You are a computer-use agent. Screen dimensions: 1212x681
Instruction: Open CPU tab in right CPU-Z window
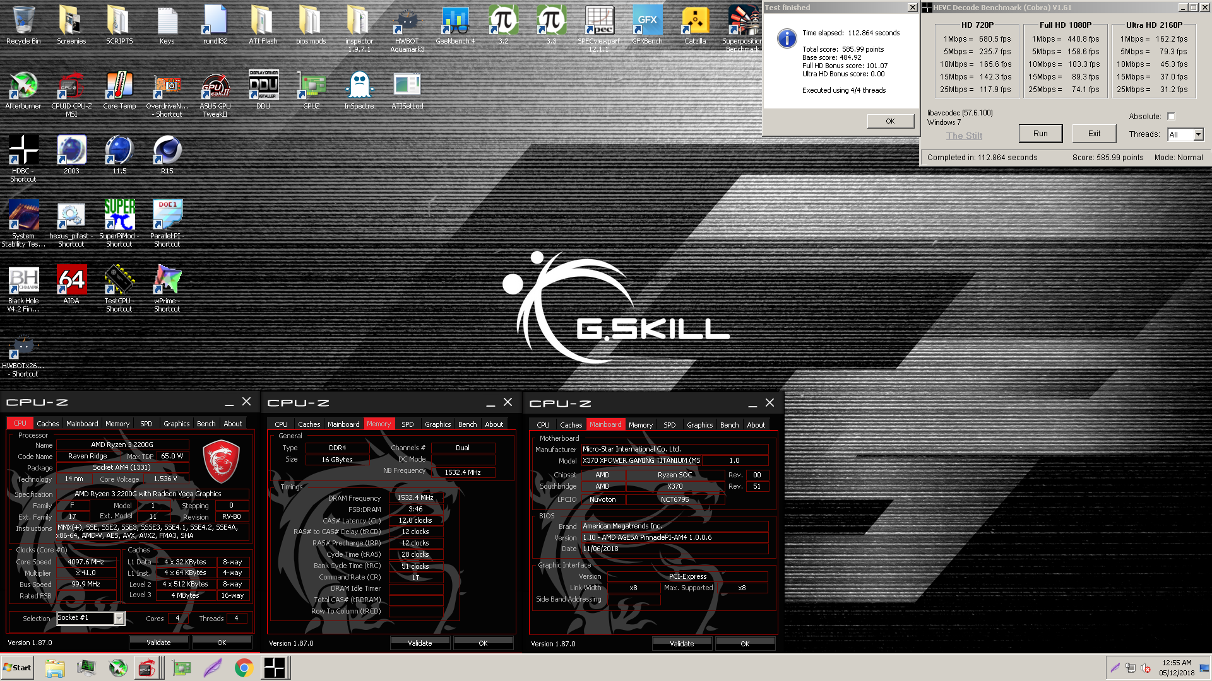pyautogui.click(x=543, y=425)
